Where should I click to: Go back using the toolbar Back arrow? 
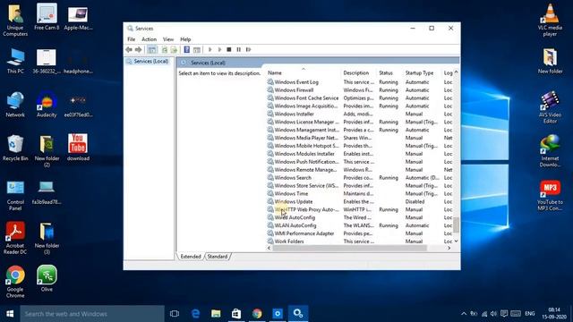[x=129, y=50]
